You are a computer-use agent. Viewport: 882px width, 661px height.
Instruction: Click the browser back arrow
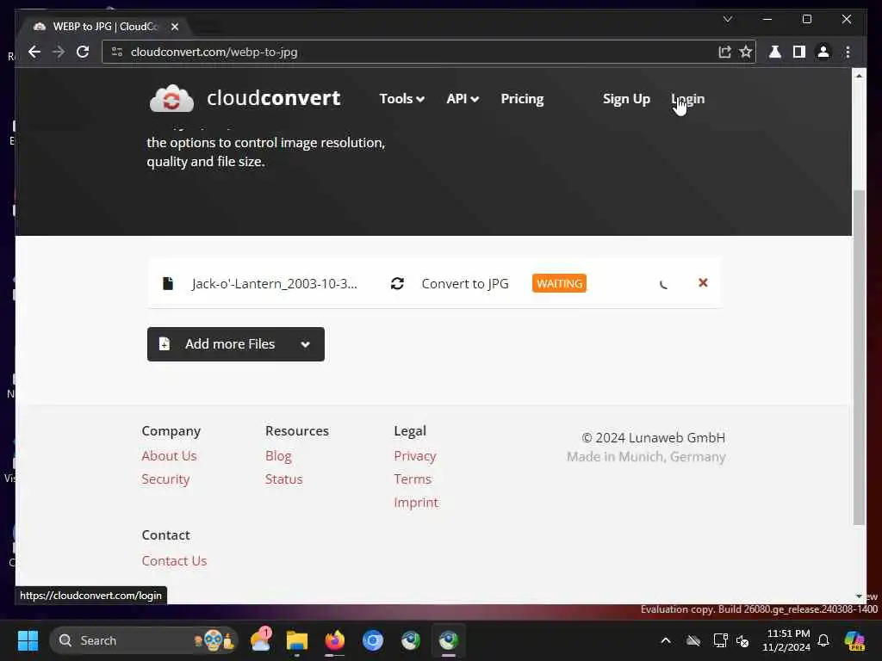(34, 52)
